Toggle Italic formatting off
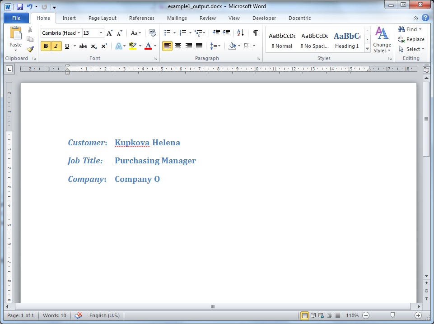Screen dimensions: 434x324 pyautogui.click(x=56, y=46)
